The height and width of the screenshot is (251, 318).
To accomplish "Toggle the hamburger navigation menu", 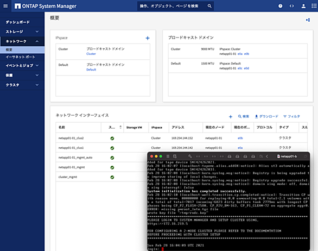I will [5, 6].
